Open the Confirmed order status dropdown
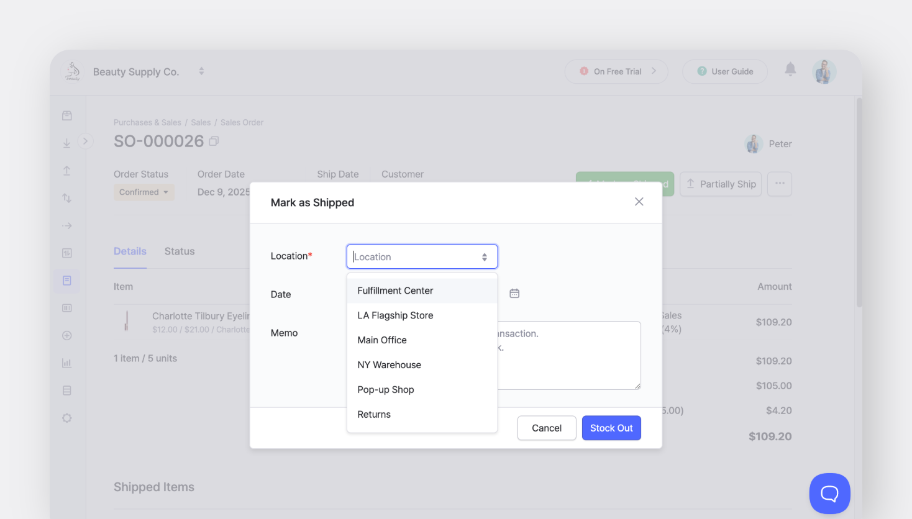The image size is (912, 519). 144,192
